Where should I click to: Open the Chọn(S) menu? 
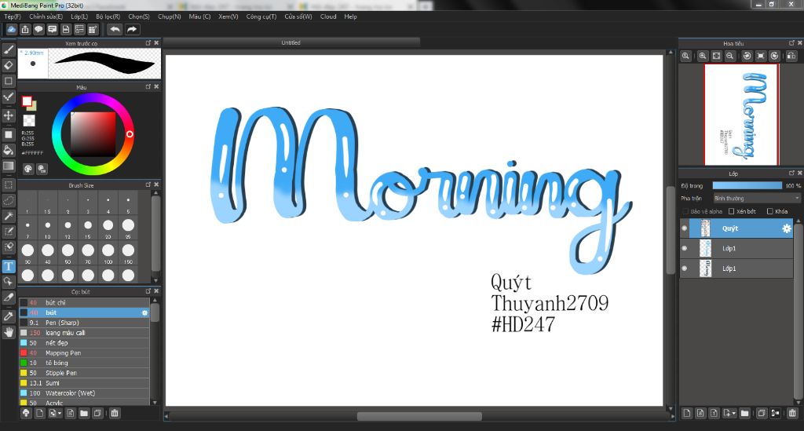coord(139,16)
